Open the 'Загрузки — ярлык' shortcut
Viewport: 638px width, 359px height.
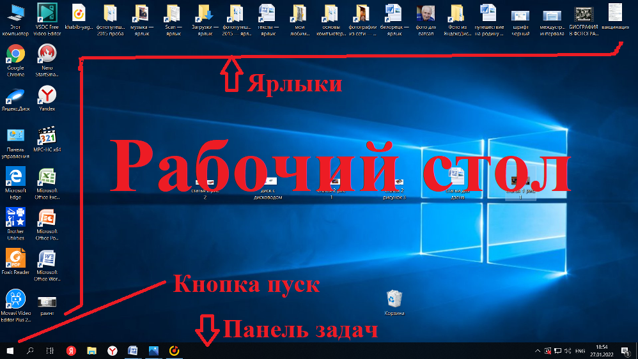(205, 19)
